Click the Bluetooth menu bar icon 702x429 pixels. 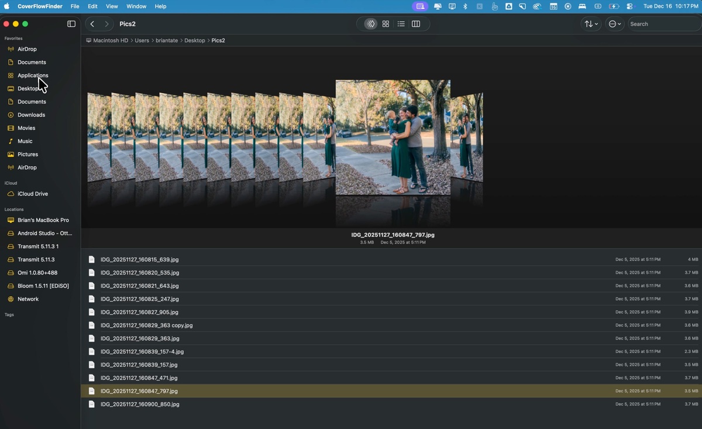466,6
